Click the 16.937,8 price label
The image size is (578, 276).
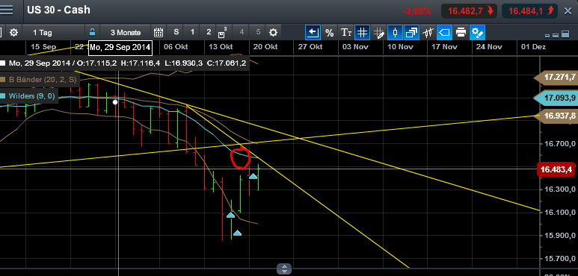pos(556,116)
